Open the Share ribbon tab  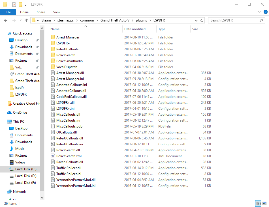(41, 12)
